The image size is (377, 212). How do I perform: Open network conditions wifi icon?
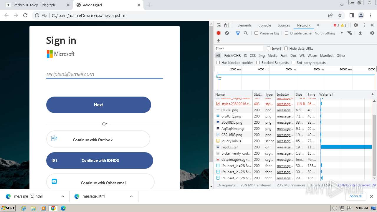(x=350, y=33)
